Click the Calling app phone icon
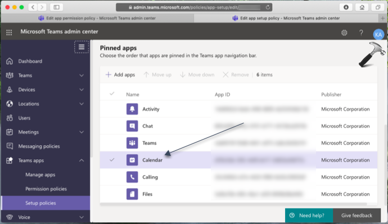The image size is (388, 224). pyautogui.click(x=132, y=177)
